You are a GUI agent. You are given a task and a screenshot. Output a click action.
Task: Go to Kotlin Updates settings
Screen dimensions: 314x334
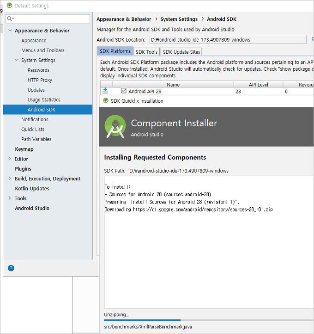(32, 188)
